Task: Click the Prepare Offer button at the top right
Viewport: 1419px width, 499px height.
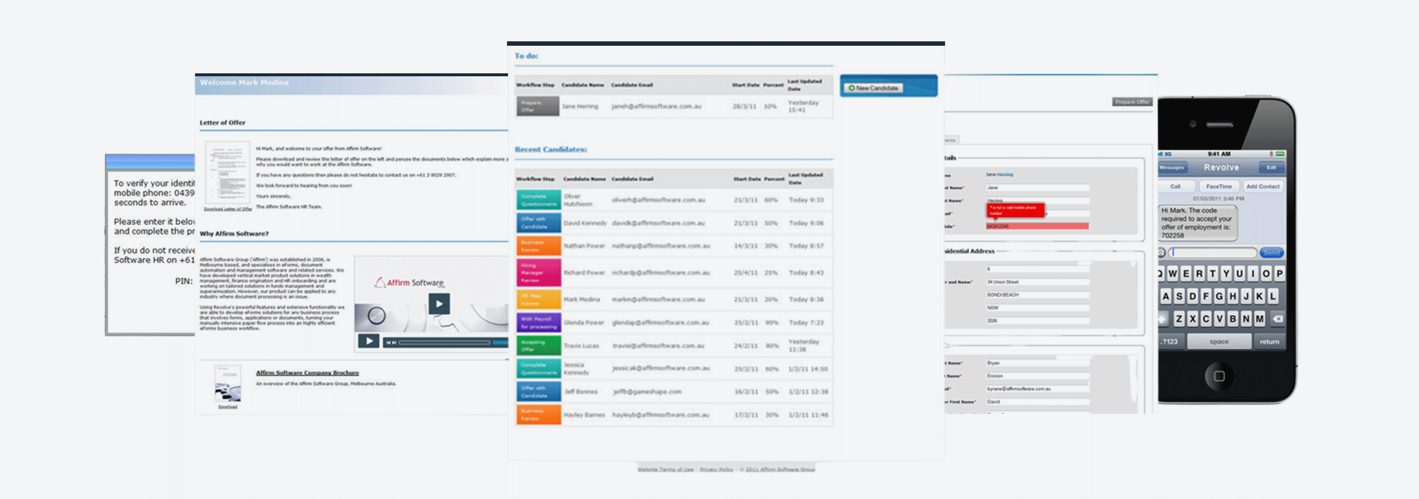Action: (x=1131, y=102)
